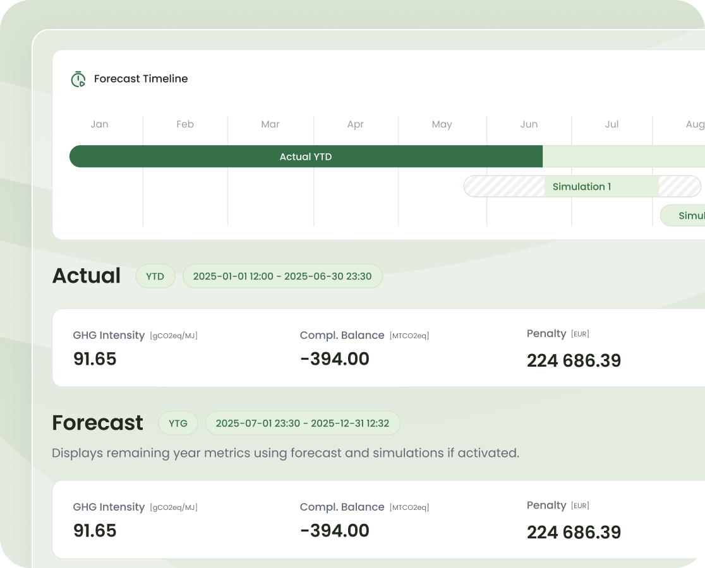Click the Forecast Compl. Balance label
Screen dimensions: 705x568
tap(342, 507)
